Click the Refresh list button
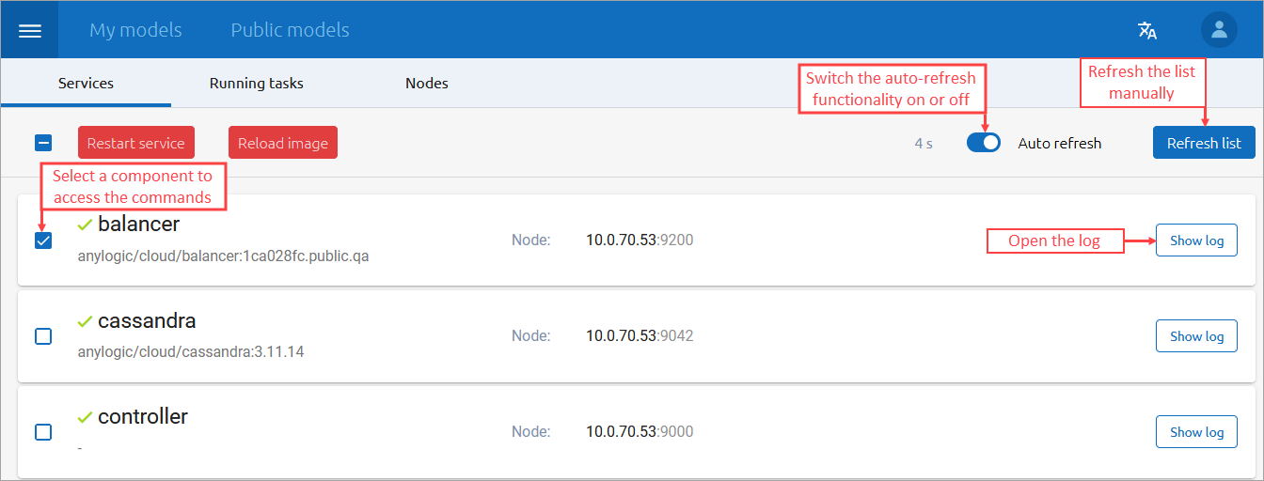The image size is (1264, 481). coord(1204,143)
